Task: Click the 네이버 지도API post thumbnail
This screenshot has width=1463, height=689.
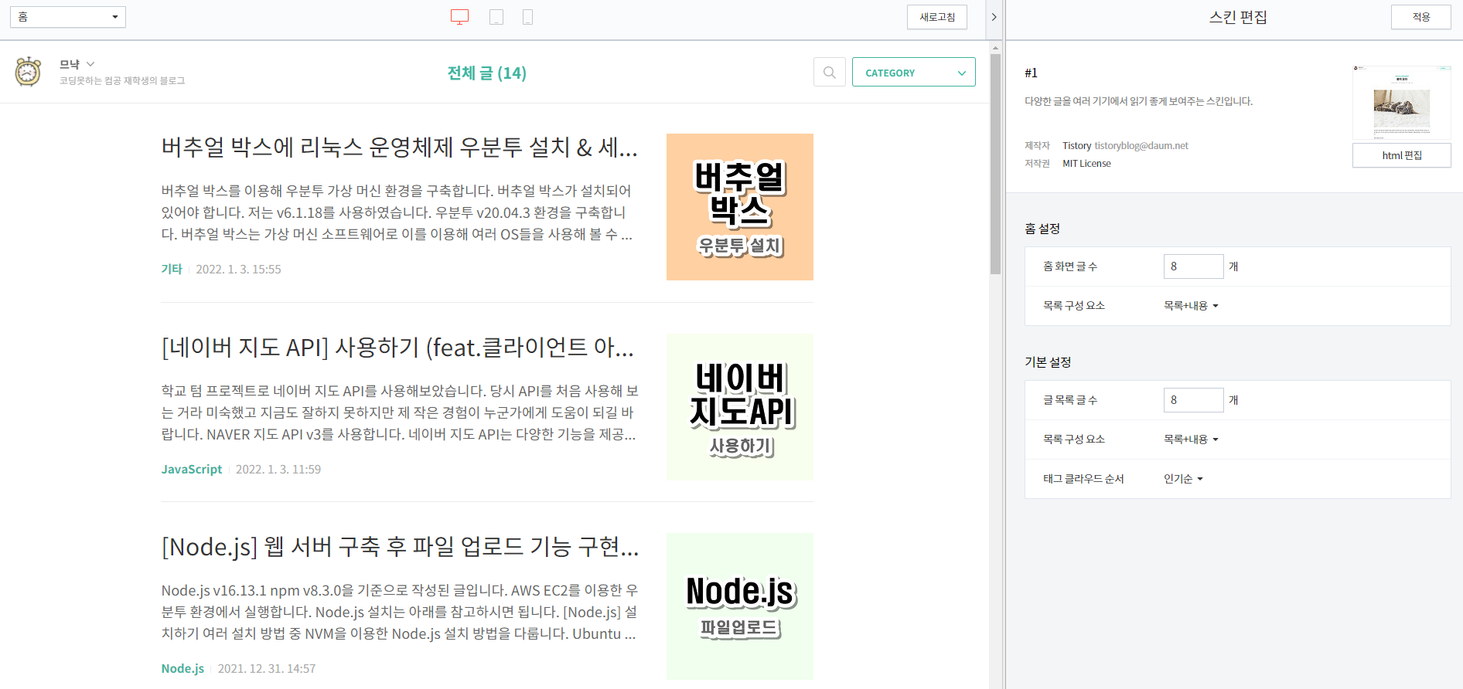Action: tap(740, 407)
